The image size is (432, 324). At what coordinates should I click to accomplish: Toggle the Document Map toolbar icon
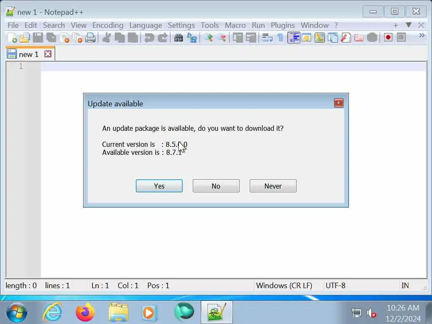(320, 38)
